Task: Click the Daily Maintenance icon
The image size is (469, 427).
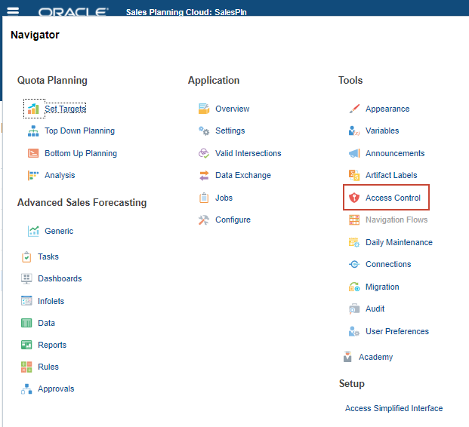Action: tap(353, 242)
